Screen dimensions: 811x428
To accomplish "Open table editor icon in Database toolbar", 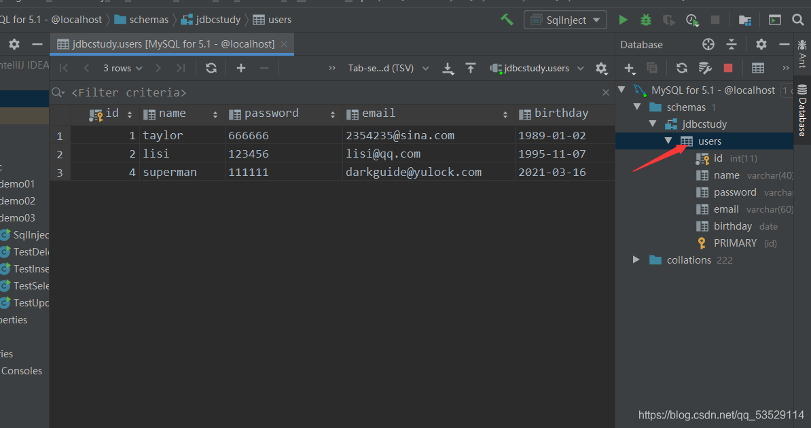I will click(758, 68).
